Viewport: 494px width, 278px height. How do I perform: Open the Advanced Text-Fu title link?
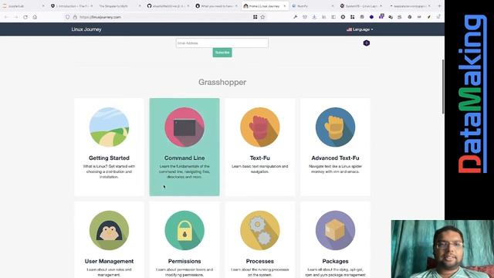click(335, 158)
